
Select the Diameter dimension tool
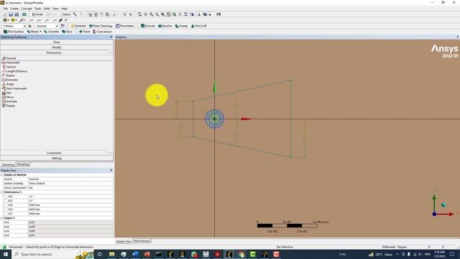pyautogui.click(x=10, y=80)
